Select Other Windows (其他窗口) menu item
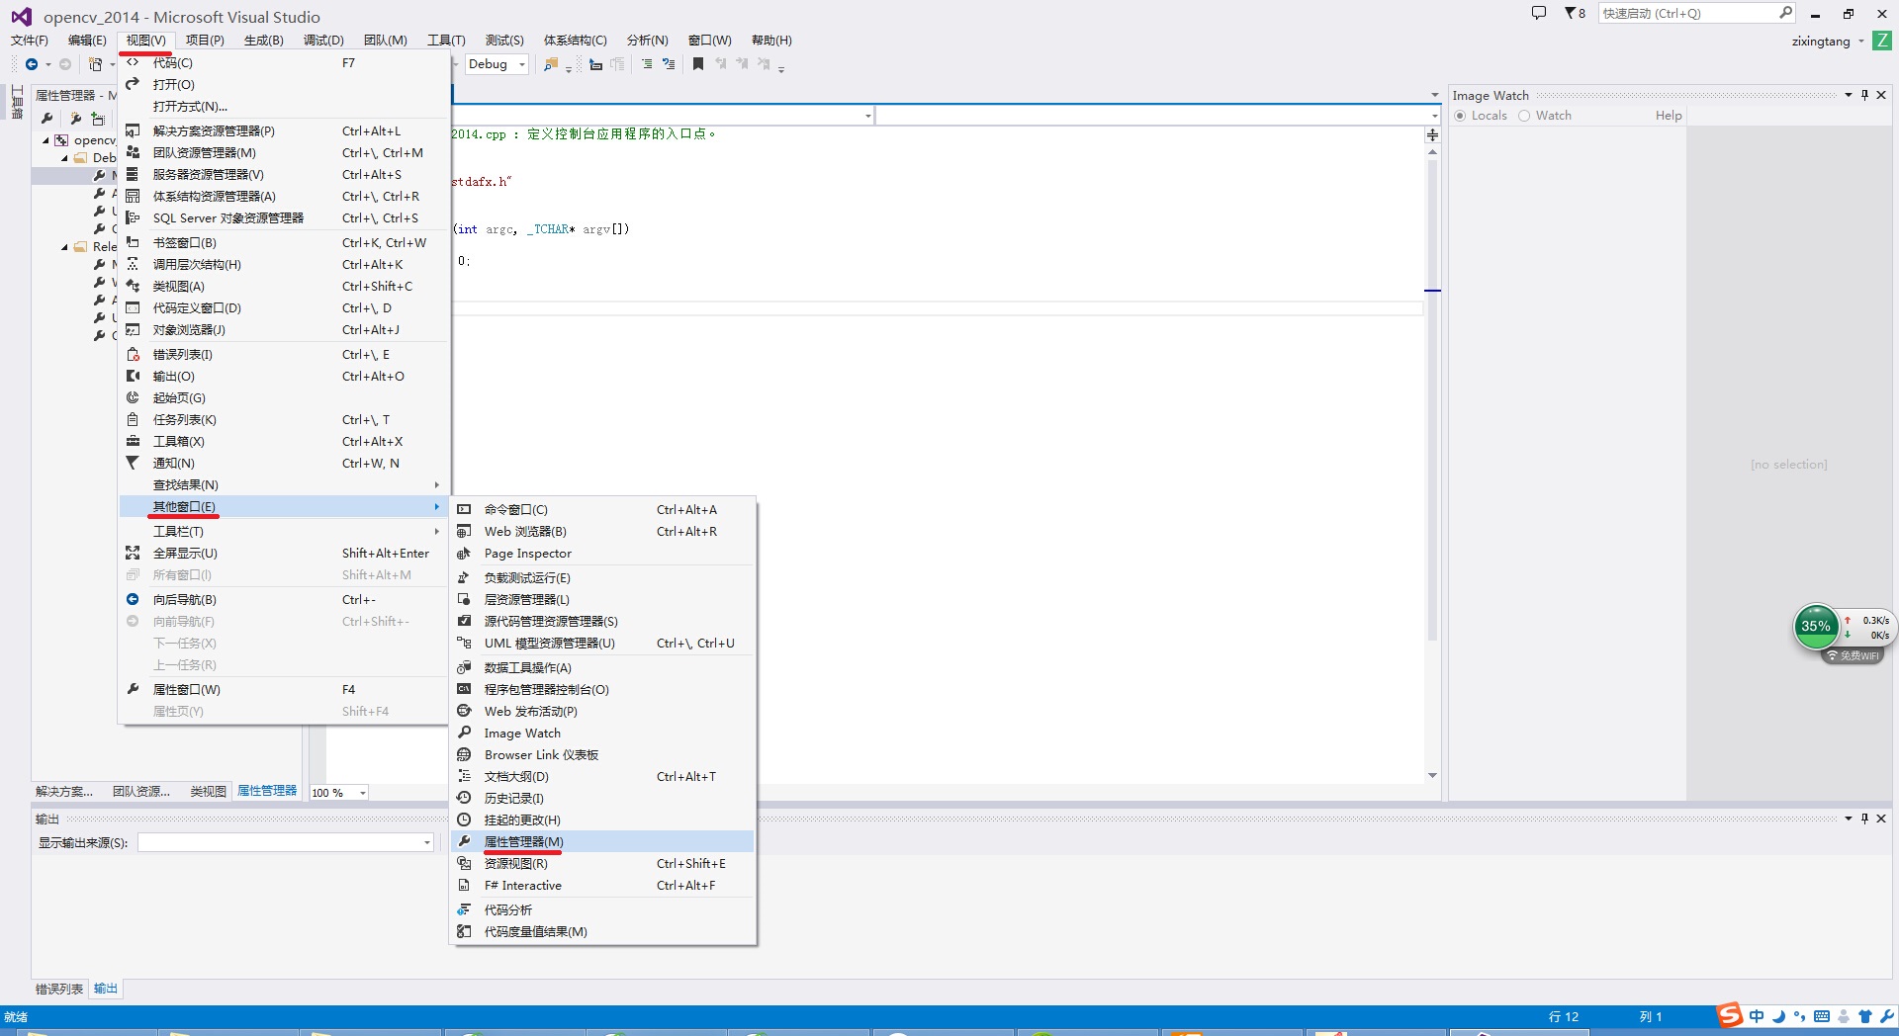Image resolution: width=1899 pixels, height=1036 pixels. [x=284, y=506]
